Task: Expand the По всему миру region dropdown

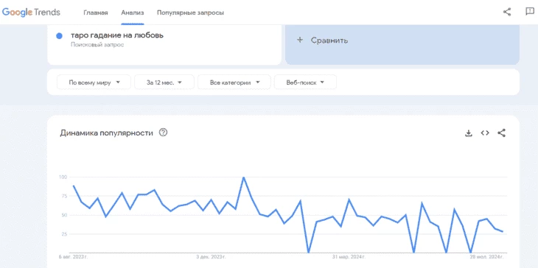Action: tap(94, 82)
